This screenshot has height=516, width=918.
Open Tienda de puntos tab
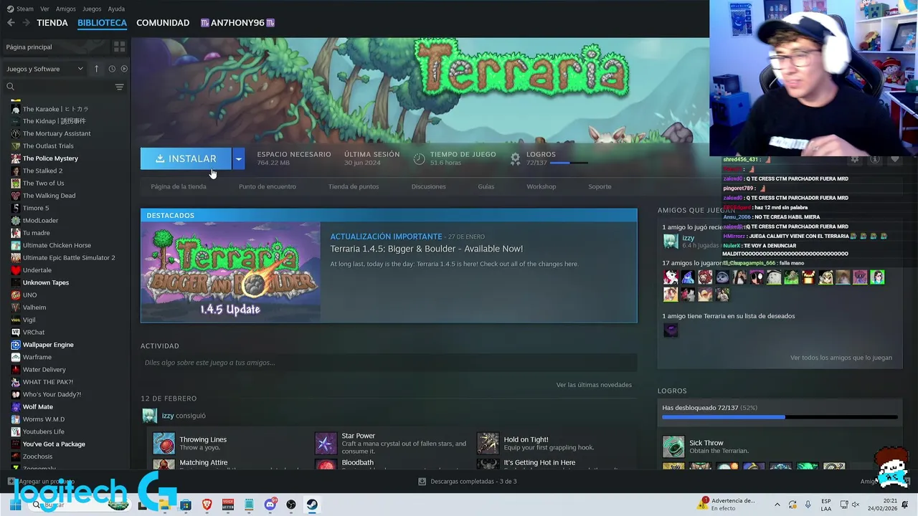[x=354, y=186]
